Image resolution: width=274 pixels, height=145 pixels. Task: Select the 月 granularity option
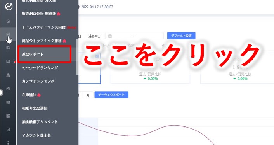(x=88, y=95)
